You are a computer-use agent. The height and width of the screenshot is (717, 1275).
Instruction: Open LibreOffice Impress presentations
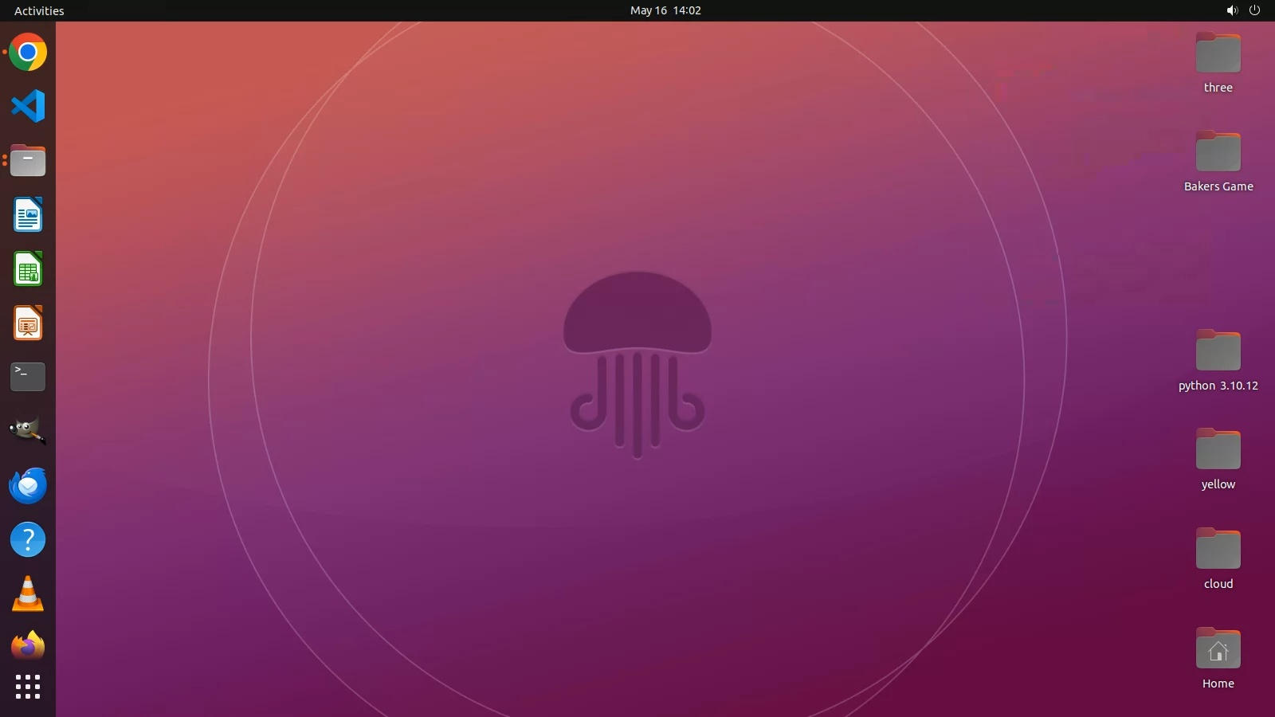tap(28, 323)
